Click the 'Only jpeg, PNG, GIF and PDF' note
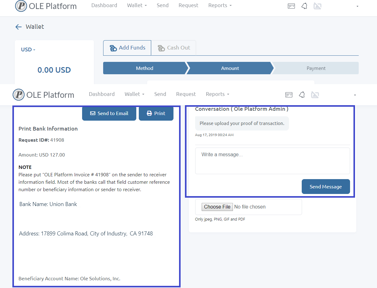Viewport: 377px width, 288px height. (x=220, y=219)
